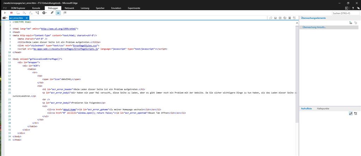The image size is (361, 156).
Task: Click the red Break/Pause button
Action: [x=11, y=13]
